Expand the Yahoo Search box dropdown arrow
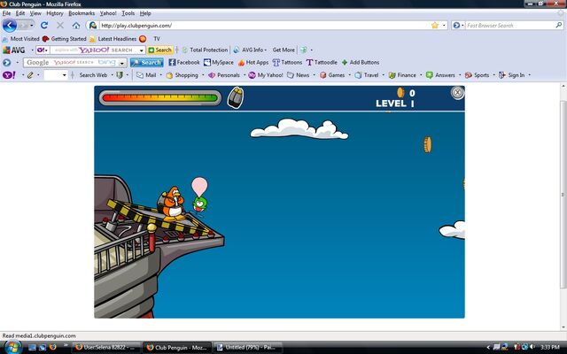Image resolution: width=567 pixels, height=354 pixels. pos(142,50)
